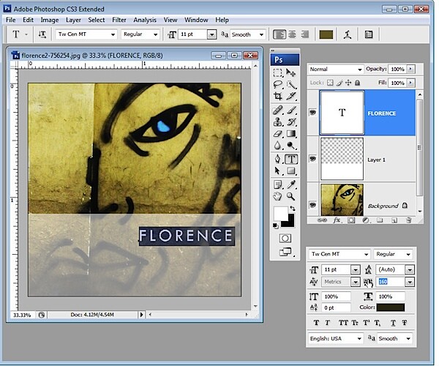Select the Magic Wand tool
The height and width of the screenshot is (366, 439).
tap(291, 85)
